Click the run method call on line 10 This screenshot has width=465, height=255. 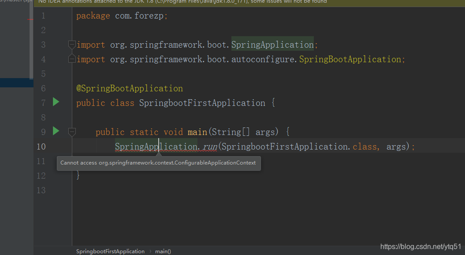click(210, 146)
